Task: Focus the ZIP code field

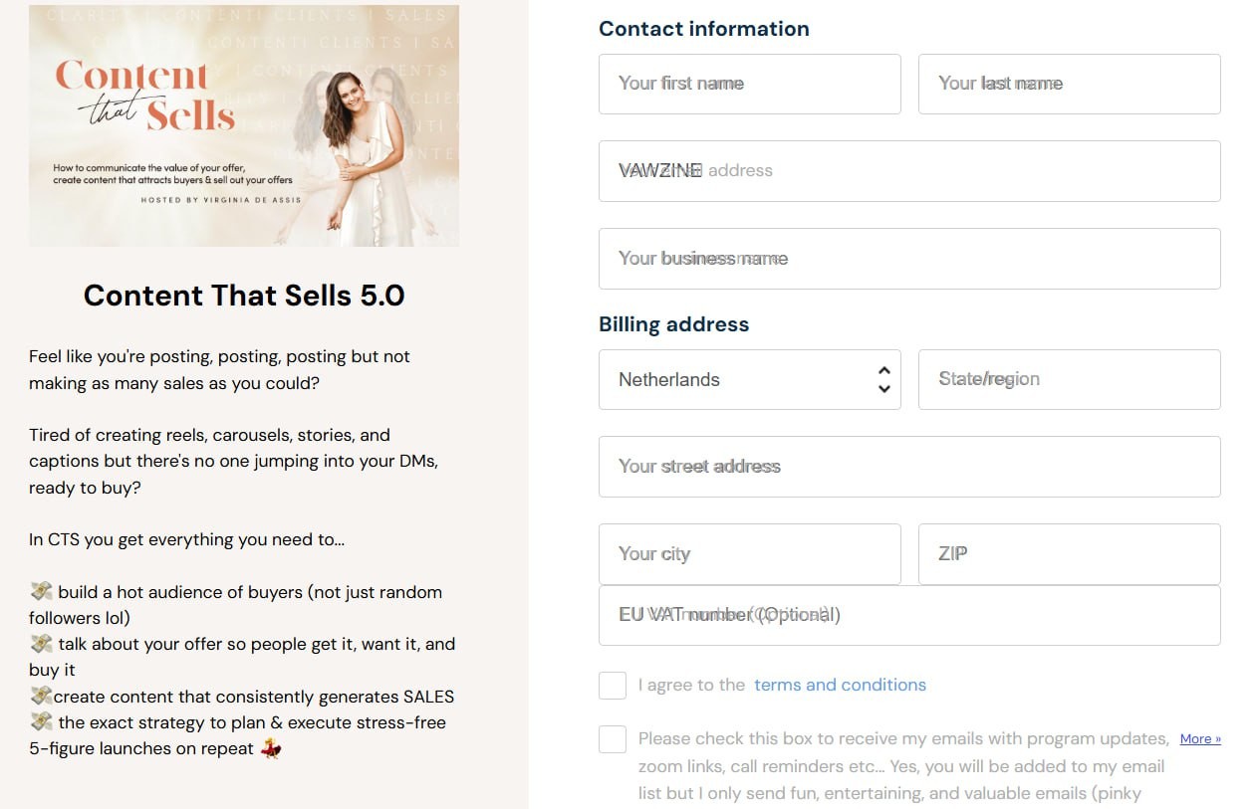Action: click(x=1069, y=554)
